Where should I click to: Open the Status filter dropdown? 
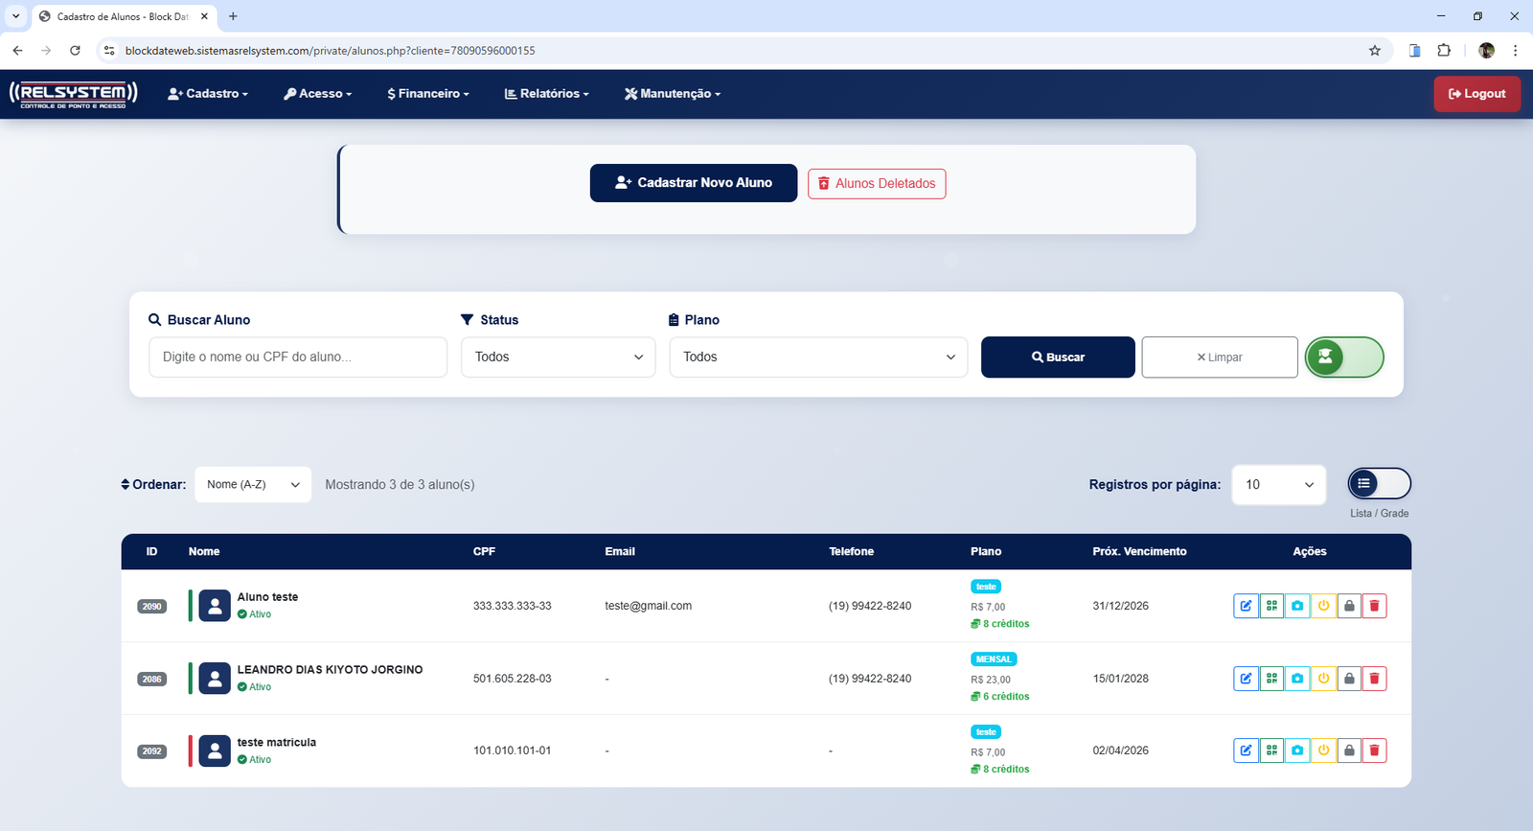558,357
